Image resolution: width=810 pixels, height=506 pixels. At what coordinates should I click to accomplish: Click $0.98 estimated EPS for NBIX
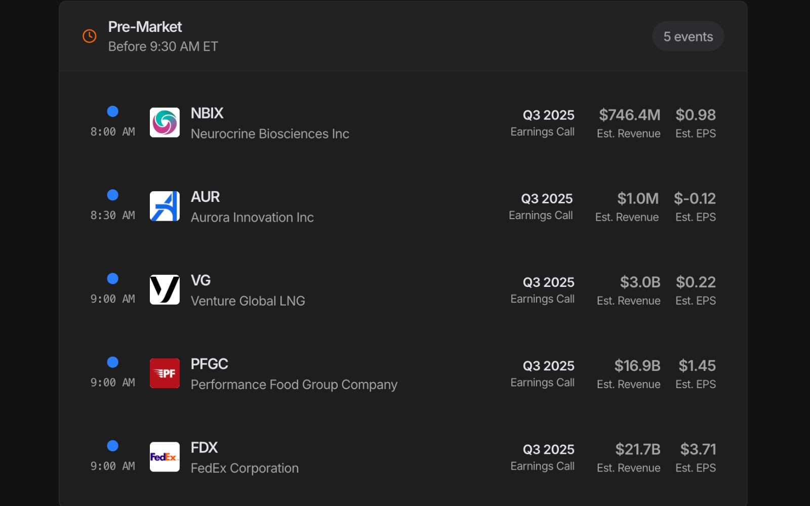(696, 115)
